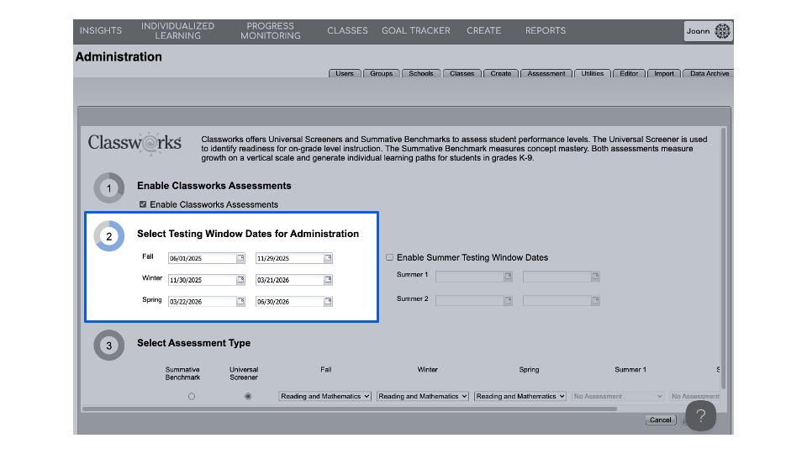Switch to the Schools tab
Screen dimensions: 807x454
click(421, 74)
